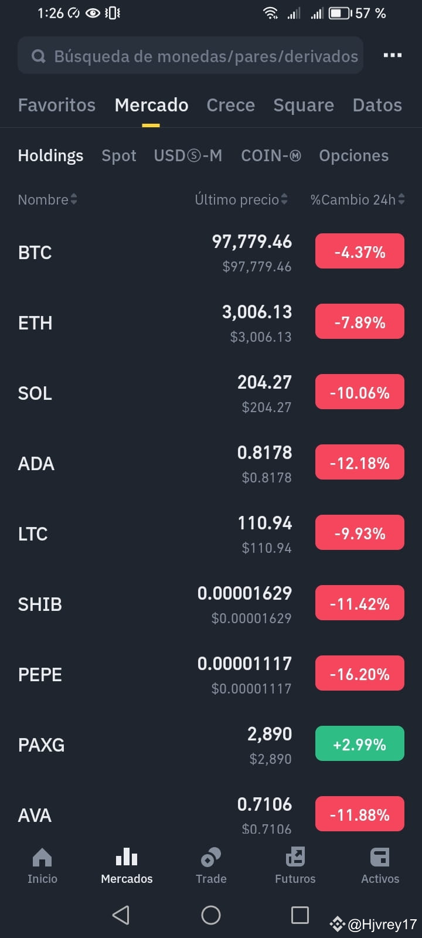Focus the coin search input field

pyautogui.click(x=190, y=56)
